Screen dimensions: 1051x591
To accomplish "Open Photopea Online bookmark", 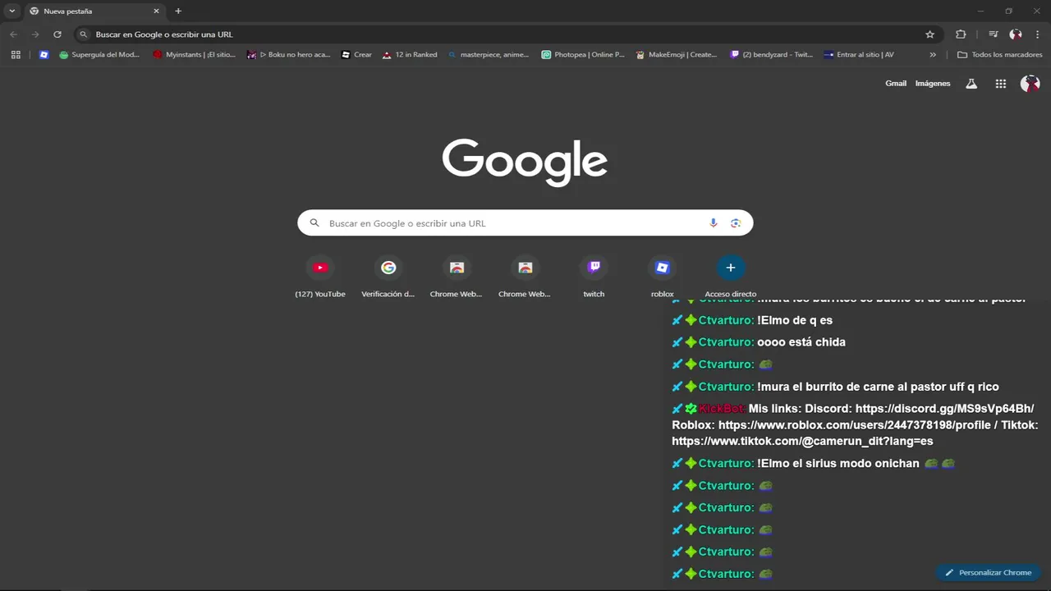I will (x=583, y=55).
